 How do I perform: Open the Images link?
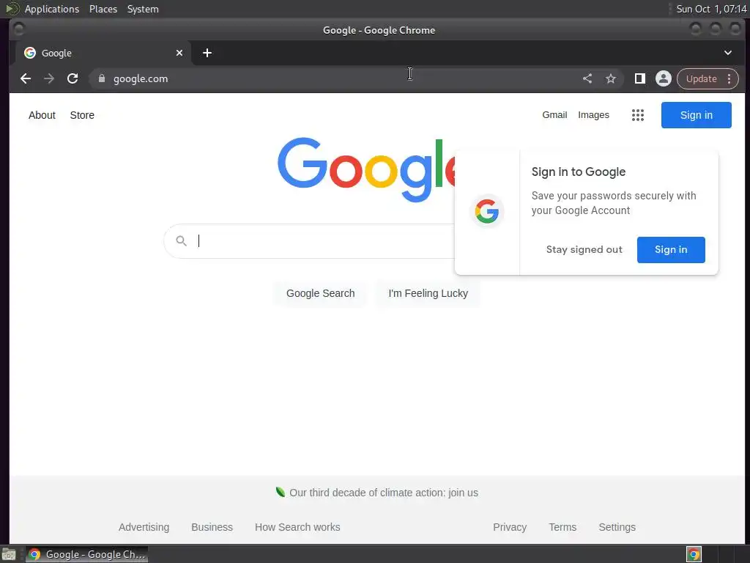coord(593,115)
